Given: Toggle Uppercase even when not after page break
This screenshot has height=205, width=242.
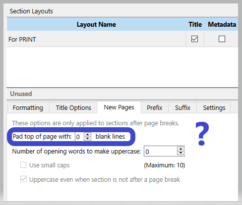Looking at the screenshot, I should click(23, 179).
